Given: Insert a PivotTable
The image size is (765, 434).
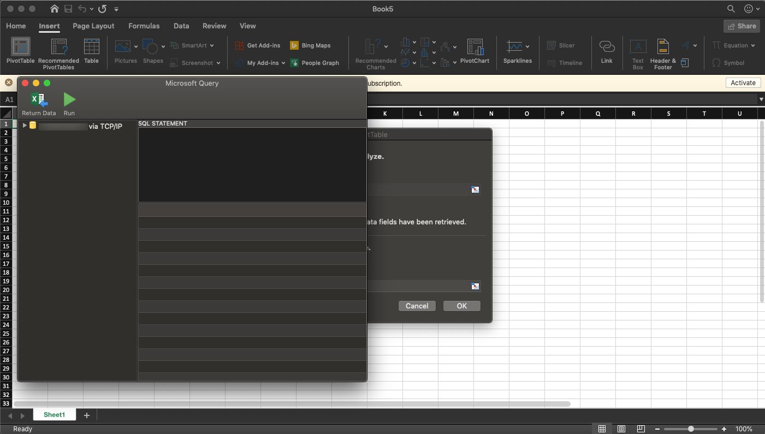Looking at the screenshot, I should pos(20,52).
